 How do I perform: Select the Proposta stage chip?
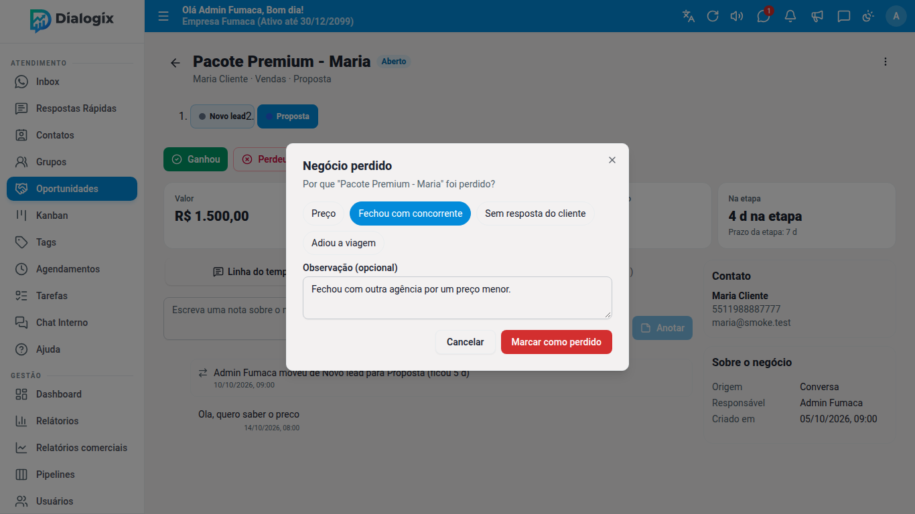[287, 116]
